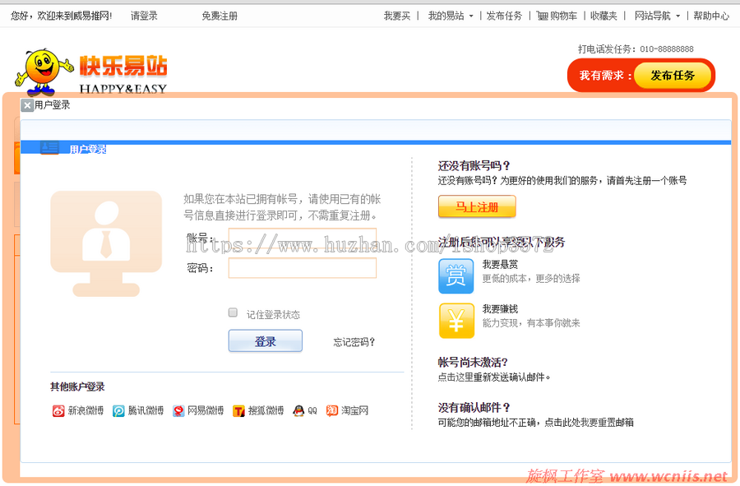Log in with Sina Weibo icon
Viewport: 740px width, 486px height.
click(x=58, y=410)
